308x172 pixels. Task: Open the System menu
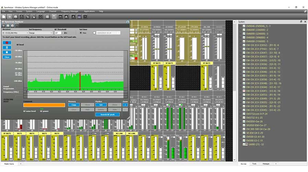click(x=29, y=11)
